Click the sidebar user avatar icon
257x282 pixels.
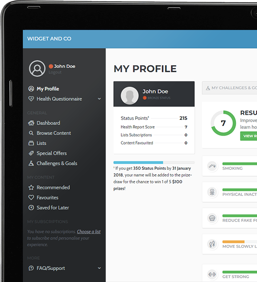point(37,68)
